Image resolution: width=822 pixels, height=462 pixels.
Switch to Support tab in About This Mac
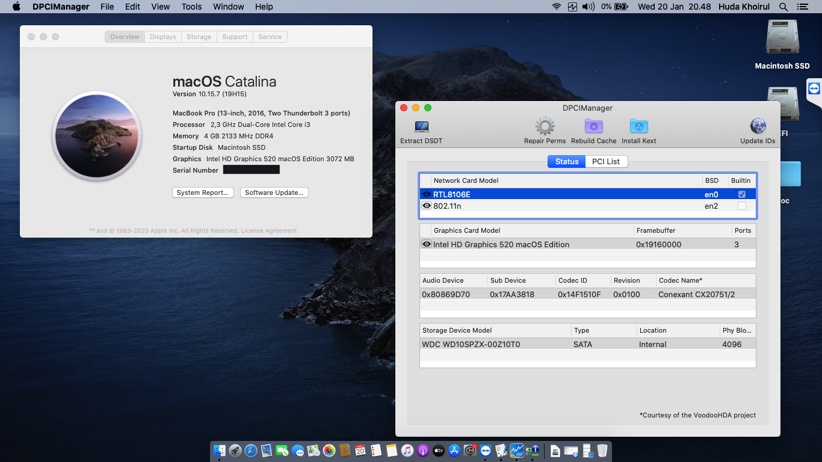(235, 37)
